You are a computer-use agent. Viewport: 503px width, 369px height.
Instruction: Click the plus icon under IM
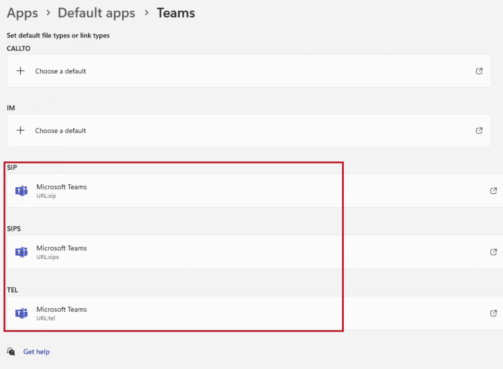tap(20, 131)
